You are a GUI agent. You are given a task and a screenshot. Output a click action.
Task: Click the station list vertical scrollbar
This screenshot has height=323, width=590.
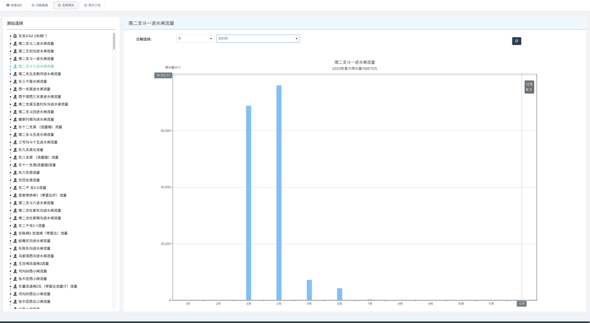pyautogui.click(x=114, y=41)
